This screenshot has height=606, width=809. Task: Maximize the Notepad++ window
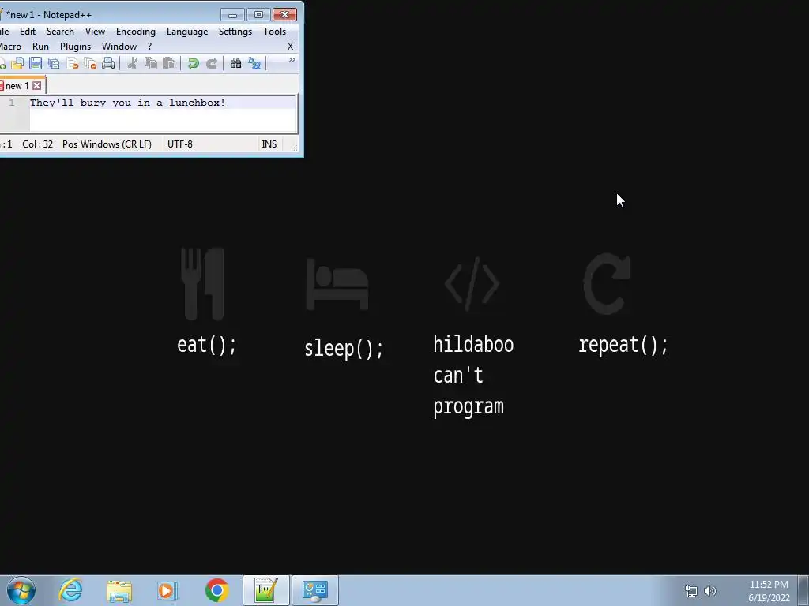point(258,14)
